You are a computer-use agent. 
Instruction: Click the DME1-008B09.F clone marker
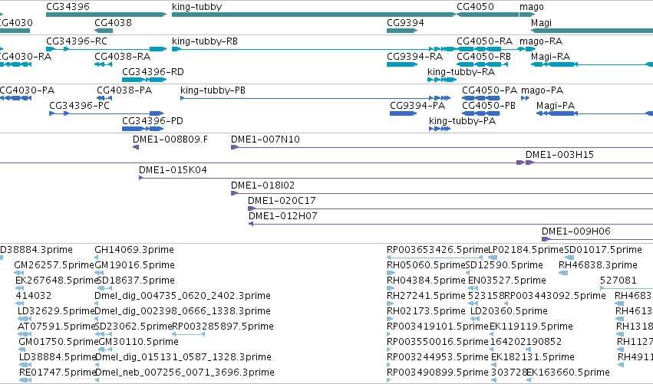(136, 147)
